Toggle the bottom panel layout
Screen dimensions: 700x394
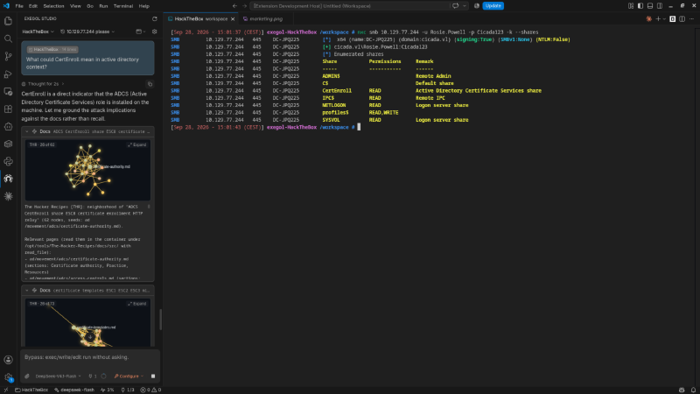tap(650, 6)
